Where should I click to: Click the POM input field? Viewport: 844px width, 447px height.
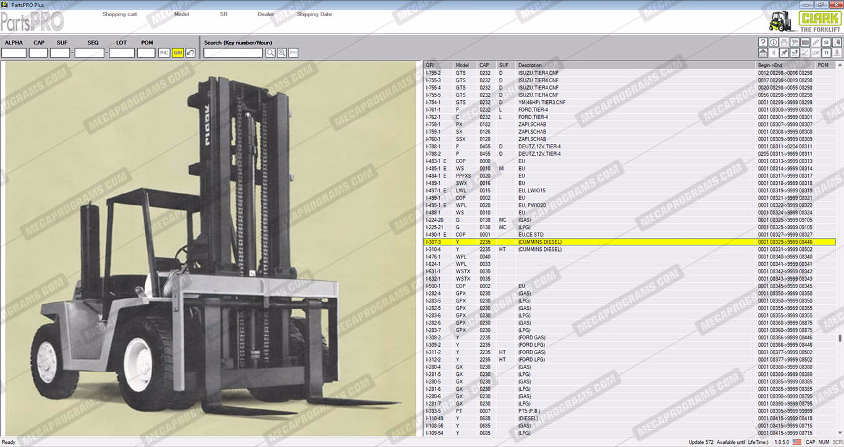[146, 53]
